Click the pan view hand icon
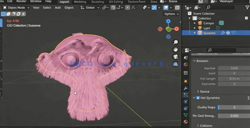The image size is (250, 128). point(176,50)
